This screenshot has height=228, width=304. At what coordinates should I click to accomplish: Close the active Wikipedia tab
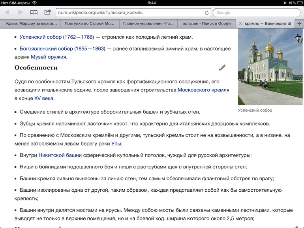240,24
